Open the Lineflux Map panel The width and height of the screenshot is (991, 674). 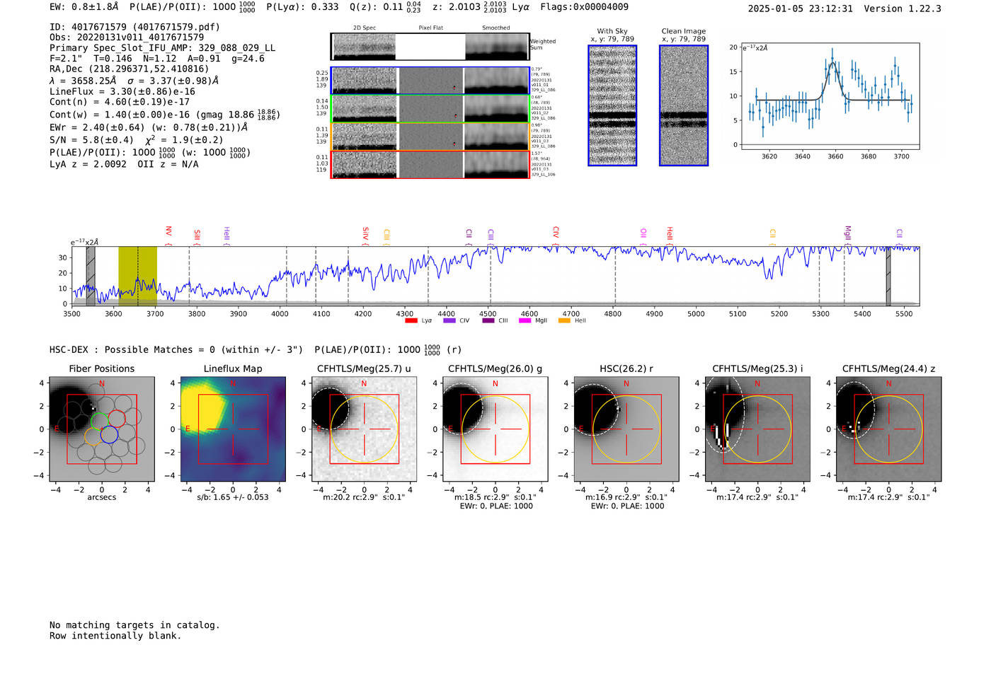click(x=233, y=429)
